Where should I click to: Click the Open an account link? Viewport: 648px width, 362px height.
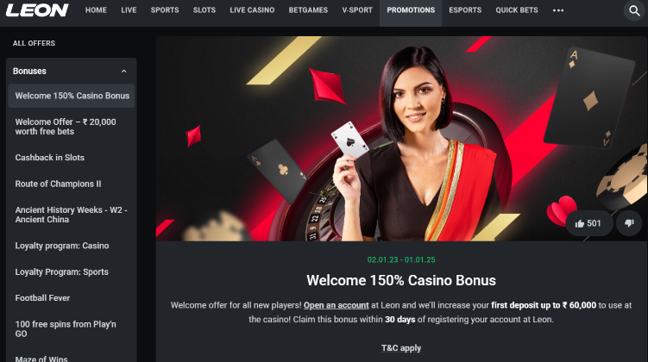click(336, 305)
